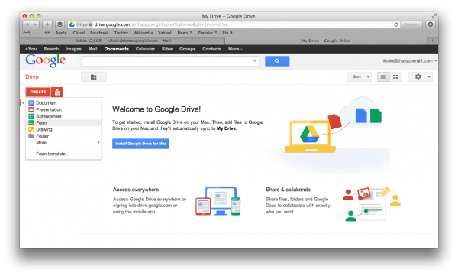
Task: Create a new Document
Action: pos(63,103)
